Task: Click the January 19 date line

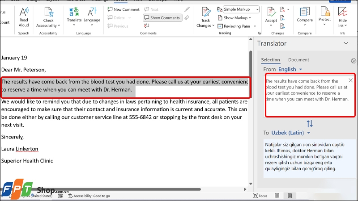Action: tap(14, 58)
